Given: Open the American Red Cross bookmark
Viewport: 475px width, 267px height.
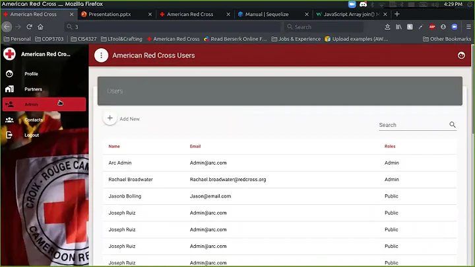Looking at the screenshot, I should coord(174,39).
